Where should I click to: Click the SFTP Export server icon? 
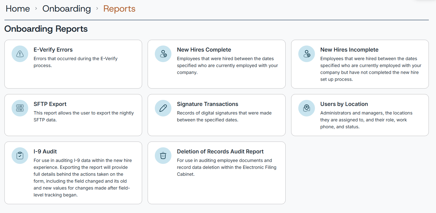20,108
